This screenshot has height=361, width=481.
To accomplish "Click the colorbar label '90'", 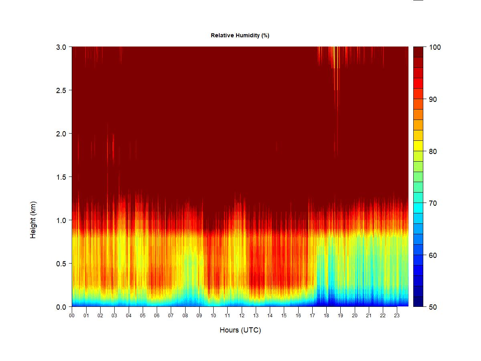I will click(433, 99).
